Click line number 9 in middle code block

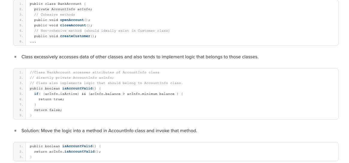click(21, 115)
